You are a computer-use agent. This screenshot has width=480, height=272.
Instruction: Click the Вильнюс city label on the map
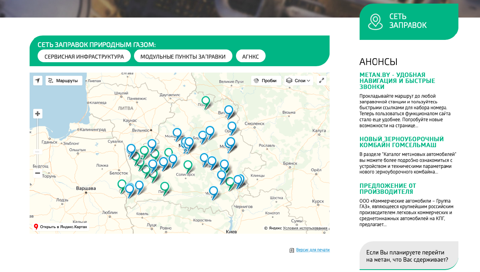(140, 130)
